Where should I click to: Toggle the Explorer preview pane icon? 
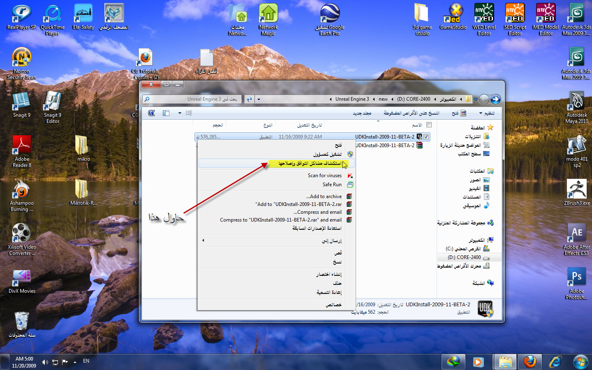tap(166, 113)
